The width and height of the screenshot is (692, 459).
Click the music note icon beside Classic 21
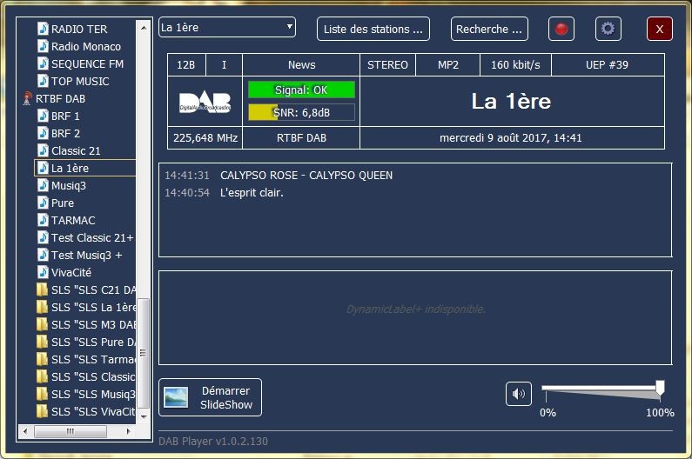(x=43, y=150)
